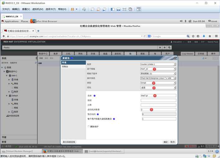
Task: Open the Firefox hamburger menu
Action: pyautogui.click(x=216, y=36)
